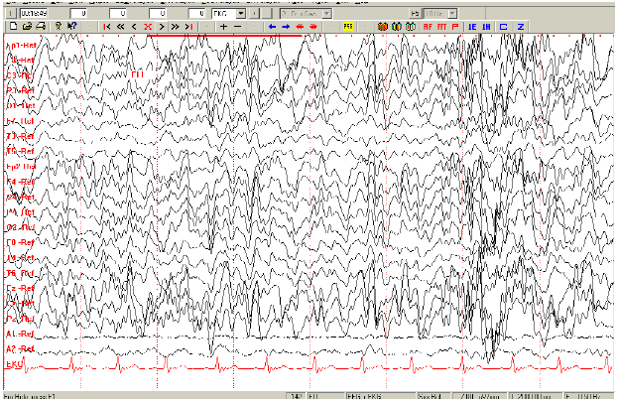This screenshot has height=405, width=618.
Task: Select the A2-Ref channel label
Action: (x=20, y=348)
